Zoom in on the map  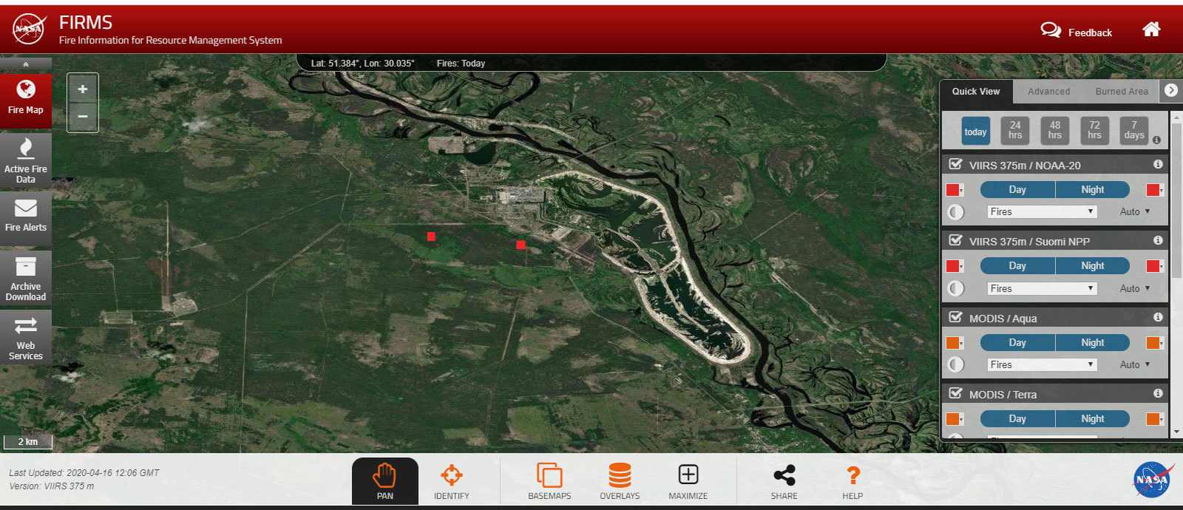(x=83, y=89)
